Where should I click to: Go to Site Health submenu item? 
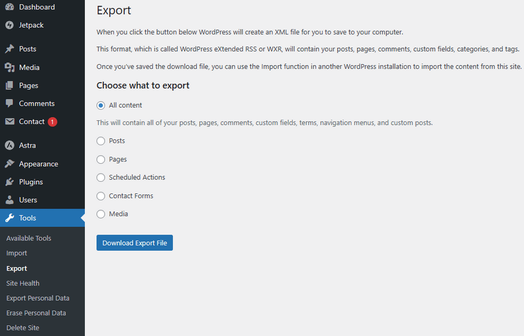23,283
